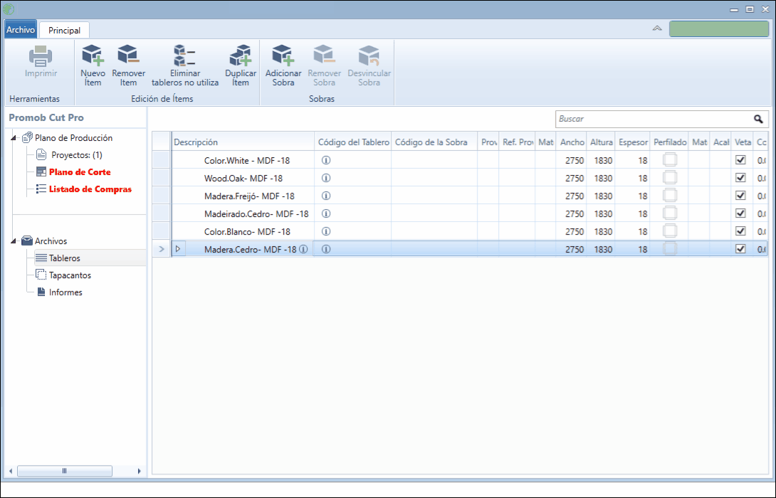Click the search magnifier icon
The width and height of the screenshot is (776, 498).
[758, 119]
